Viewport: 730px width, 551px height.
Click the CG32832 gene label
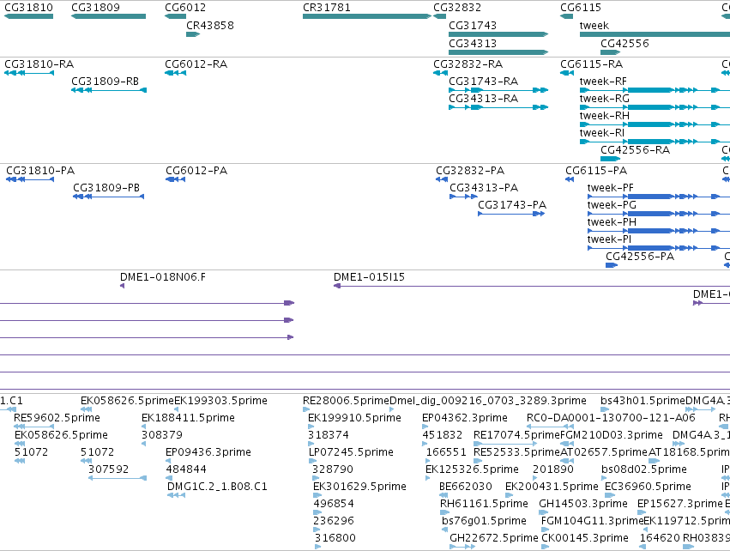(x=457, y=8)
